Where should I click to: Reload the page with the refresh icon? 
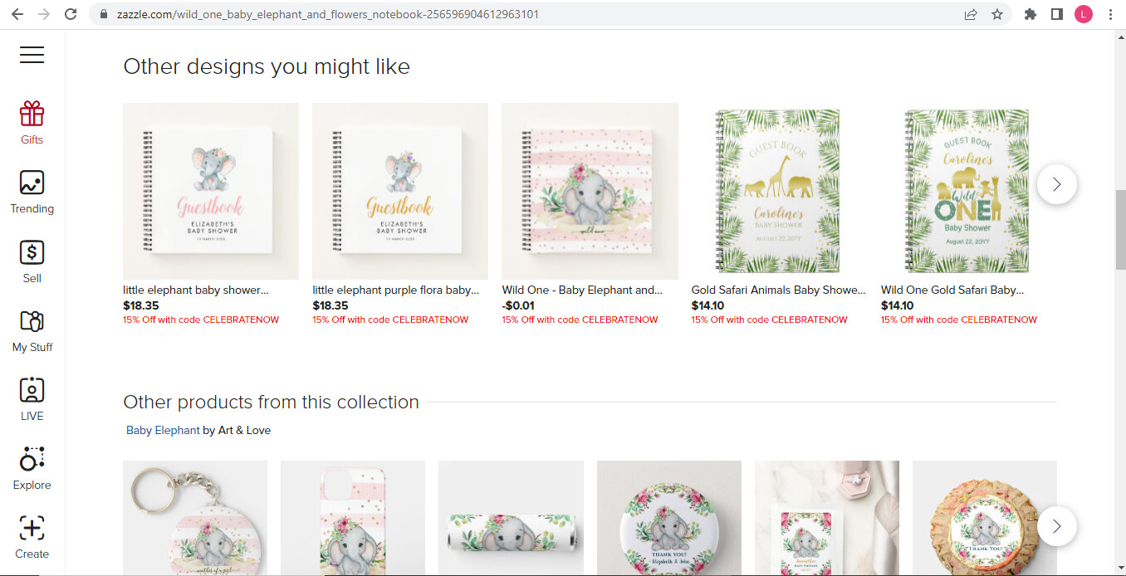(x=71, y=14)
